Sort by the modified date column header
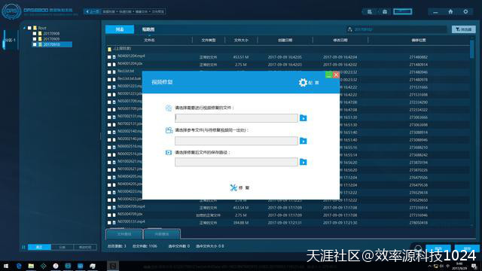 coord(340,40)
